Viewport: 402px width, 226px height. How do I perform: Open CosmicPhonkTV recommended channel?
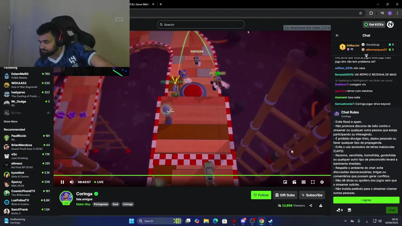pos(27,193)
